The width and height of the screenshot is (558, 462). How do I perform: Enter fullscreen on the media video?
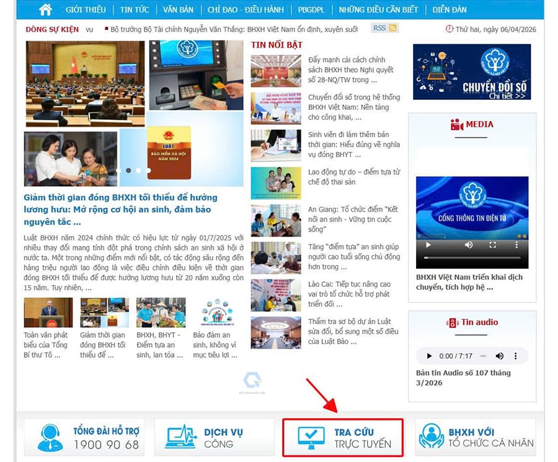(492, 245)
